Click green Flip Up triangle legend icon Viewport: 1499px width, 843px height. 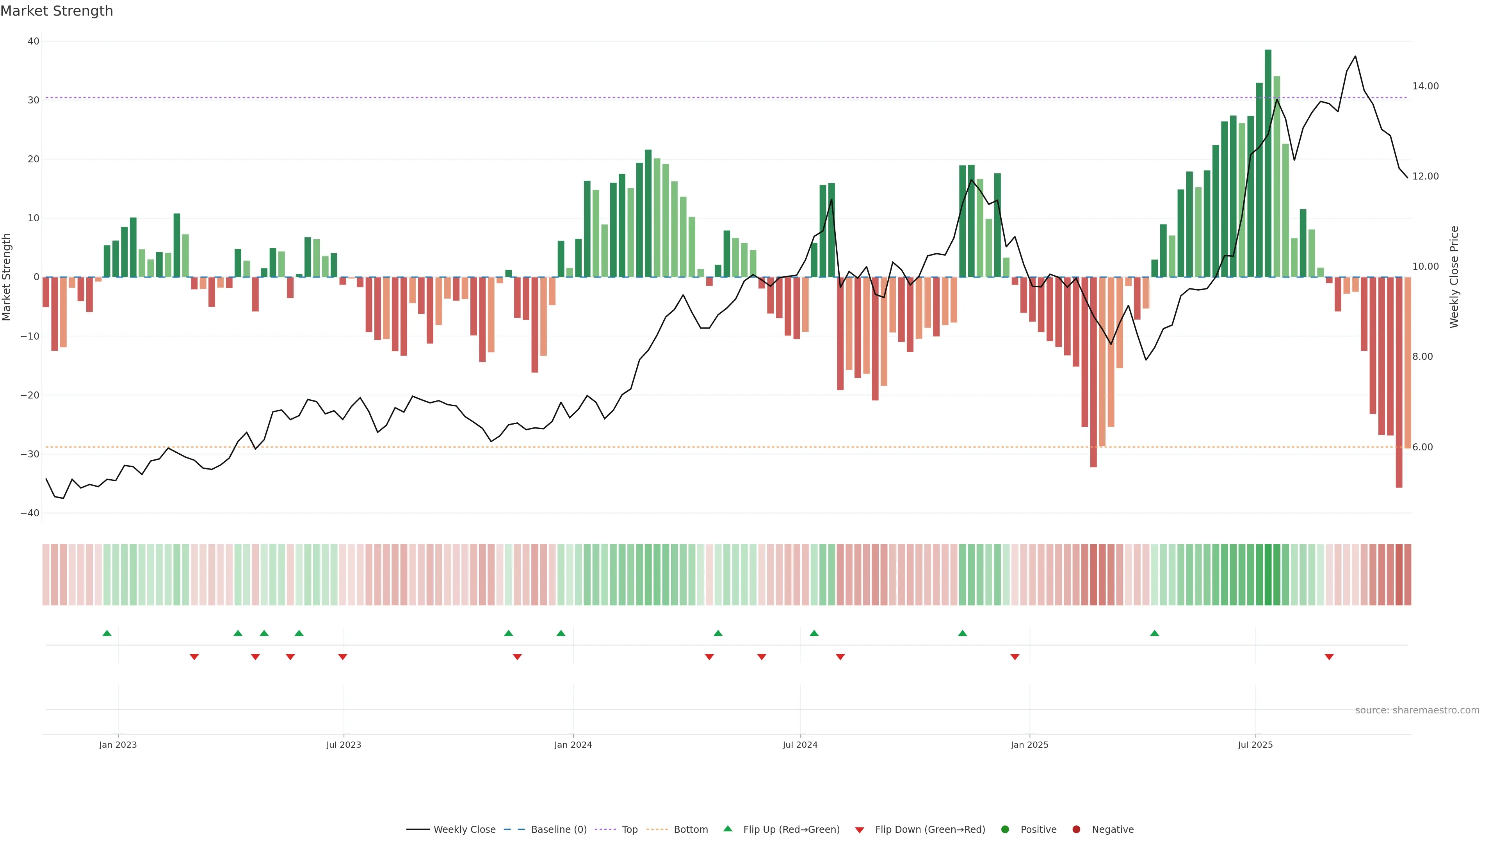coord(727,829)
